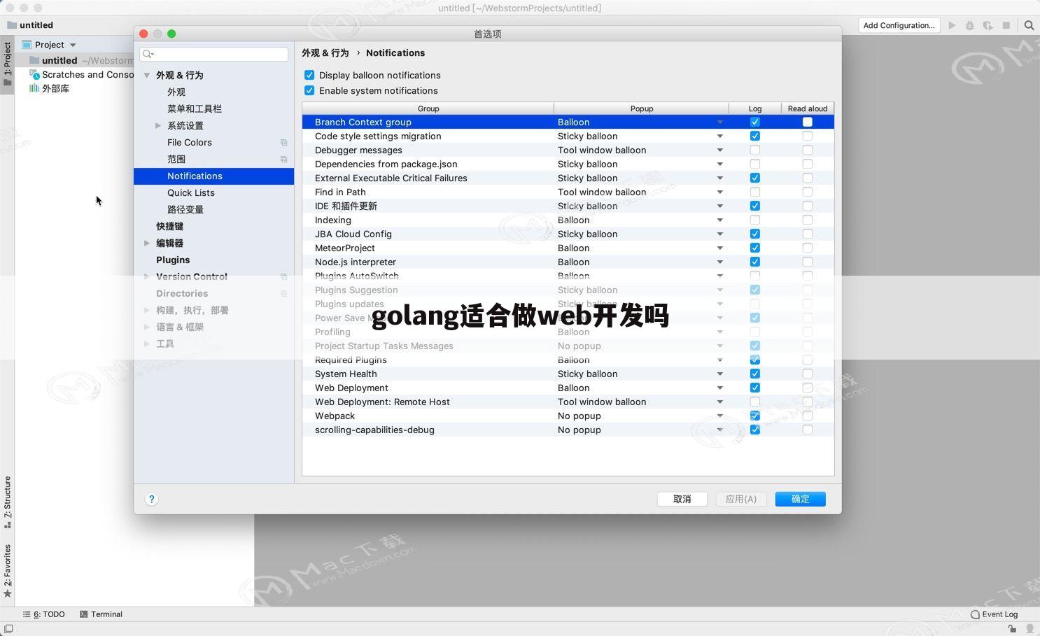Click the search magnifier icon in main toolbar

(1029, 25)
